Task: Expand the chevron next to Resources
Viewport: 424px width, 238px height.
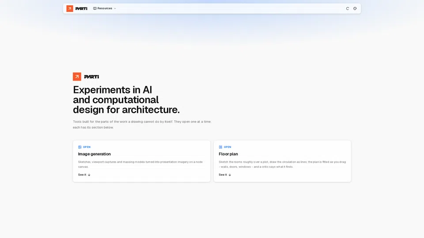Action: (x=115, y=9)
